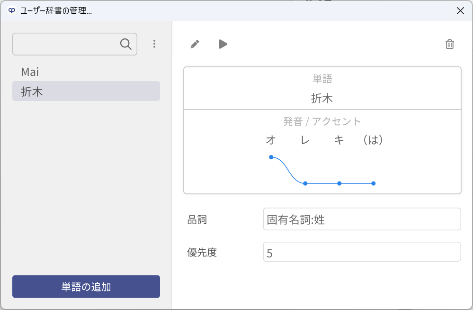Click the accent point under オ
473x310 pixels.
(271, 157)
